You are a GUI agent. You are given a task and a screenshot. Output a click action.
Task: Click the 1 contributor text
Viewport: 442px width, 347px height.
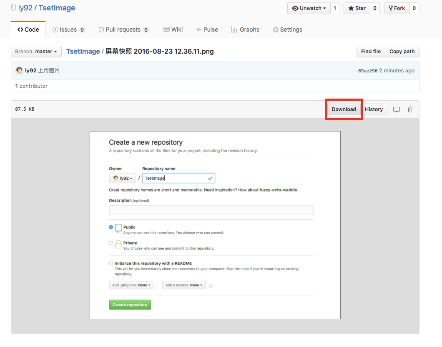click(x=31, y=86)
